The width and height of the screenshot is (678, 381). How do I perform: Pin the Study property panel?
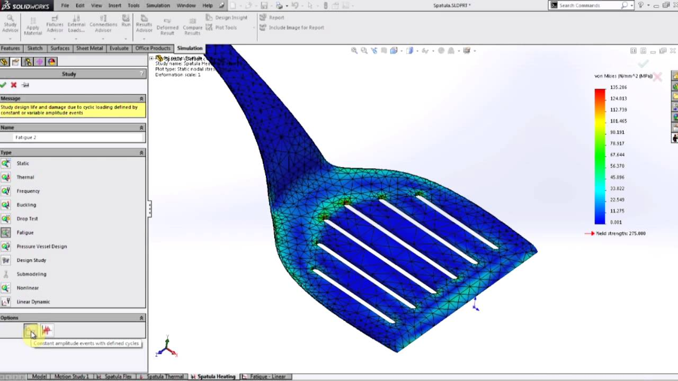[x=25, y=85]
